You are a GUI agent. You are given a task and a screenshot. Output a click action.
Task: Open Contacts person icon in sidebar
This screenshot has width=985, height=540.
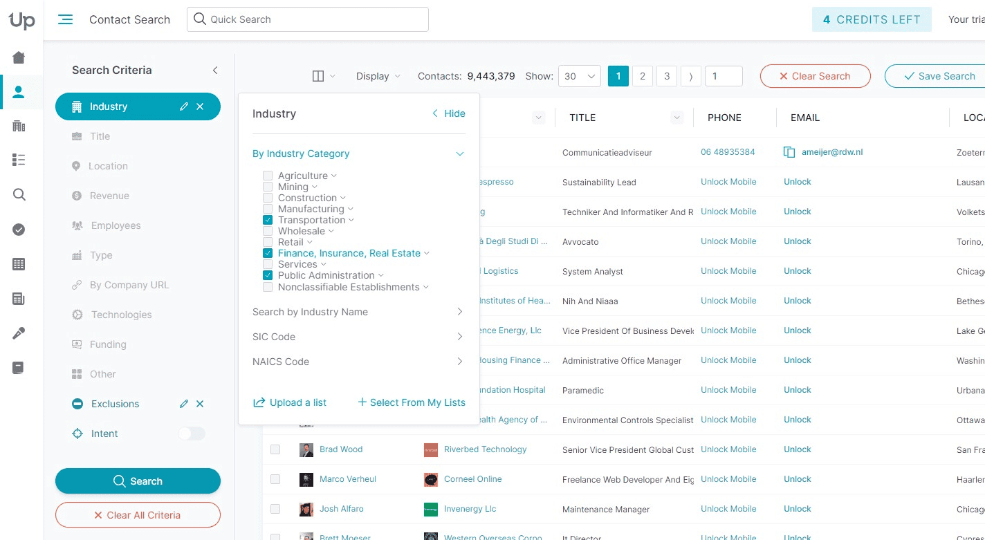click(x=19, y=92)
